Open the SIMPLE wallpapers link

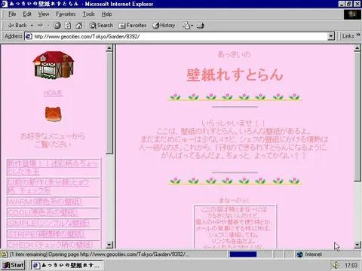pos(48,224)
